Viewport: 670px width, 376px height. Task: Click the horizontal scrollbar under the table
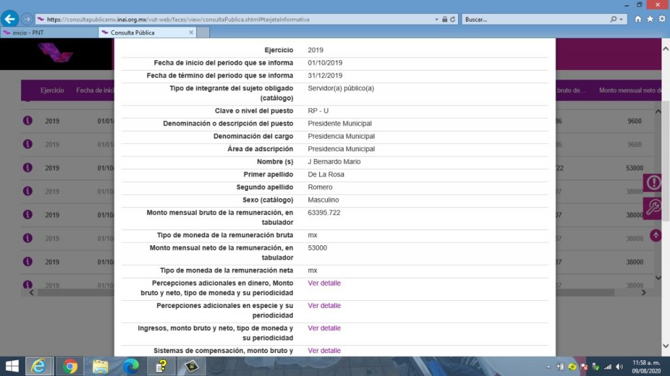click(x=72, y=293)
